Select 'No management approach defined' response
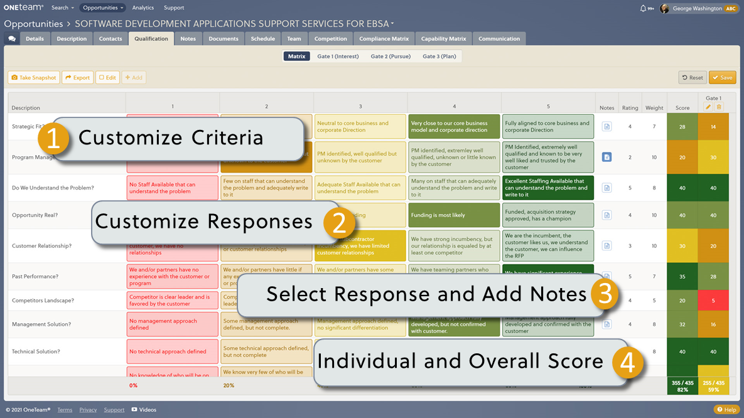Screen dimensions: 744x418 tap(172, 324)
